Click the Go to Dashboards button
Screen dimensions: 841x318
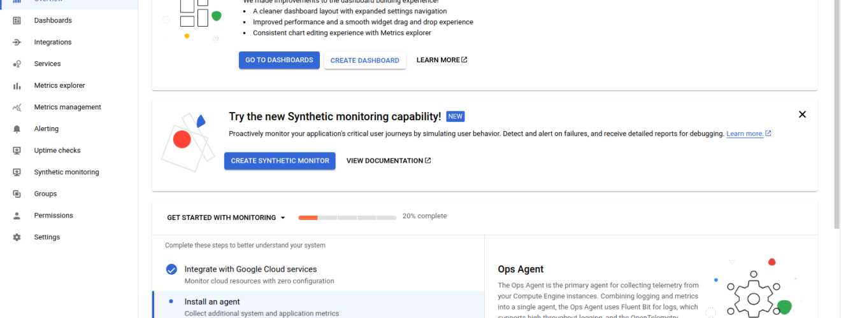click(x=279, y=60)
